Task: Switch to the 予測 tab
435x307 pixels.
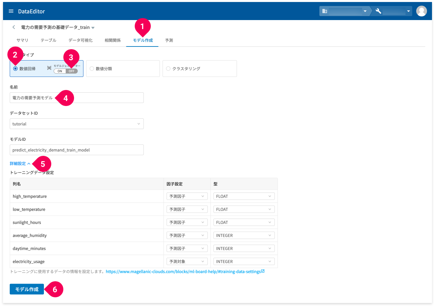Action: 169,40
